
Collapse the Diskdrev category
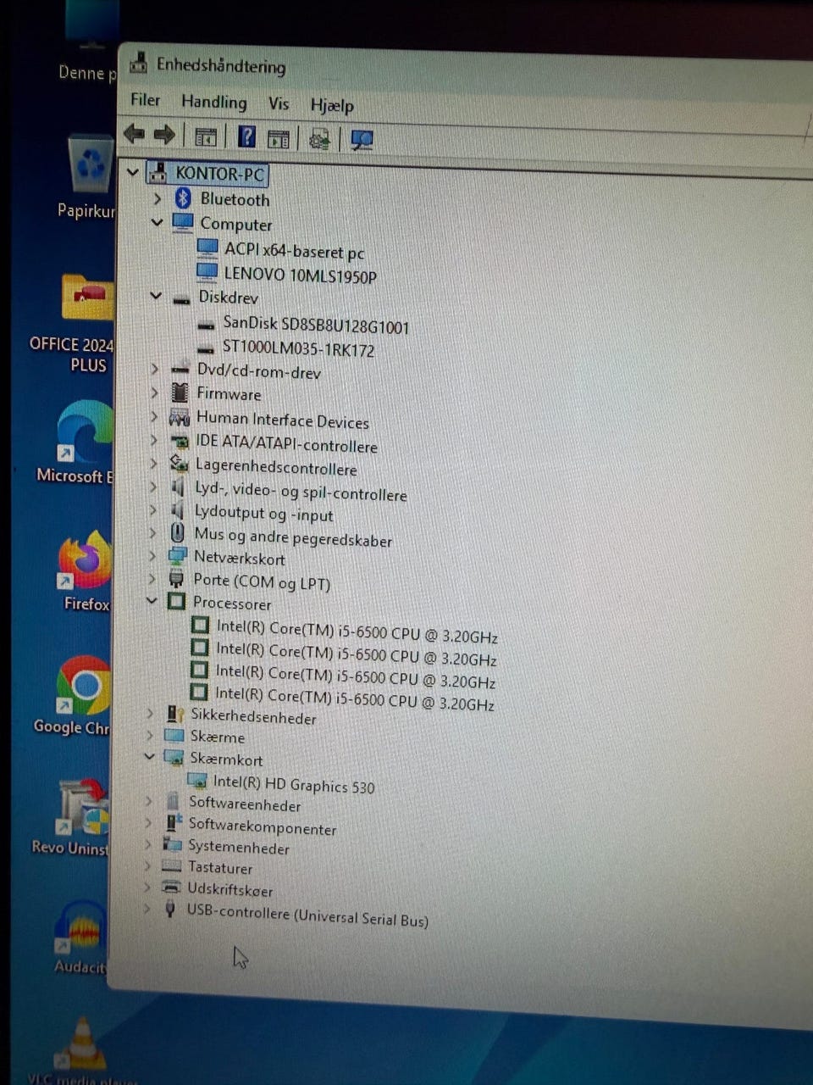click(x=156, y=296)
